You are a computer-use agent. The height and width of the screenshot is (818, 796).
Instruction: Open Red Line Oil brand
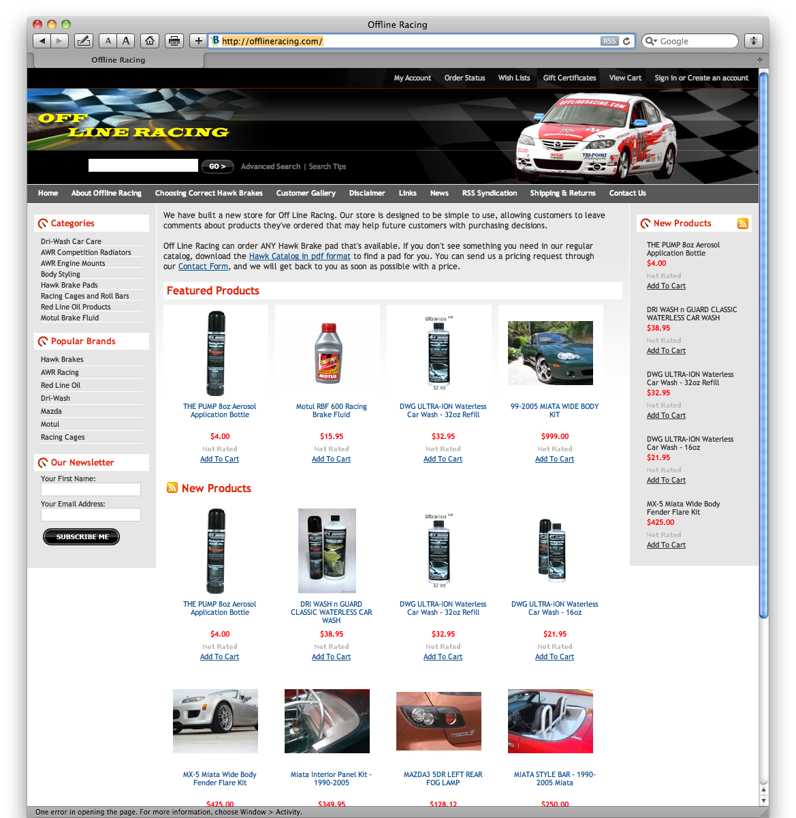coord(61,385)
